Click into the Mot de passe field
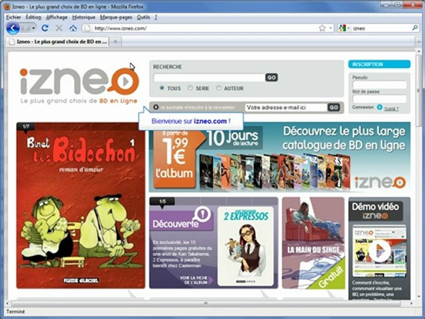 [379, 99]
